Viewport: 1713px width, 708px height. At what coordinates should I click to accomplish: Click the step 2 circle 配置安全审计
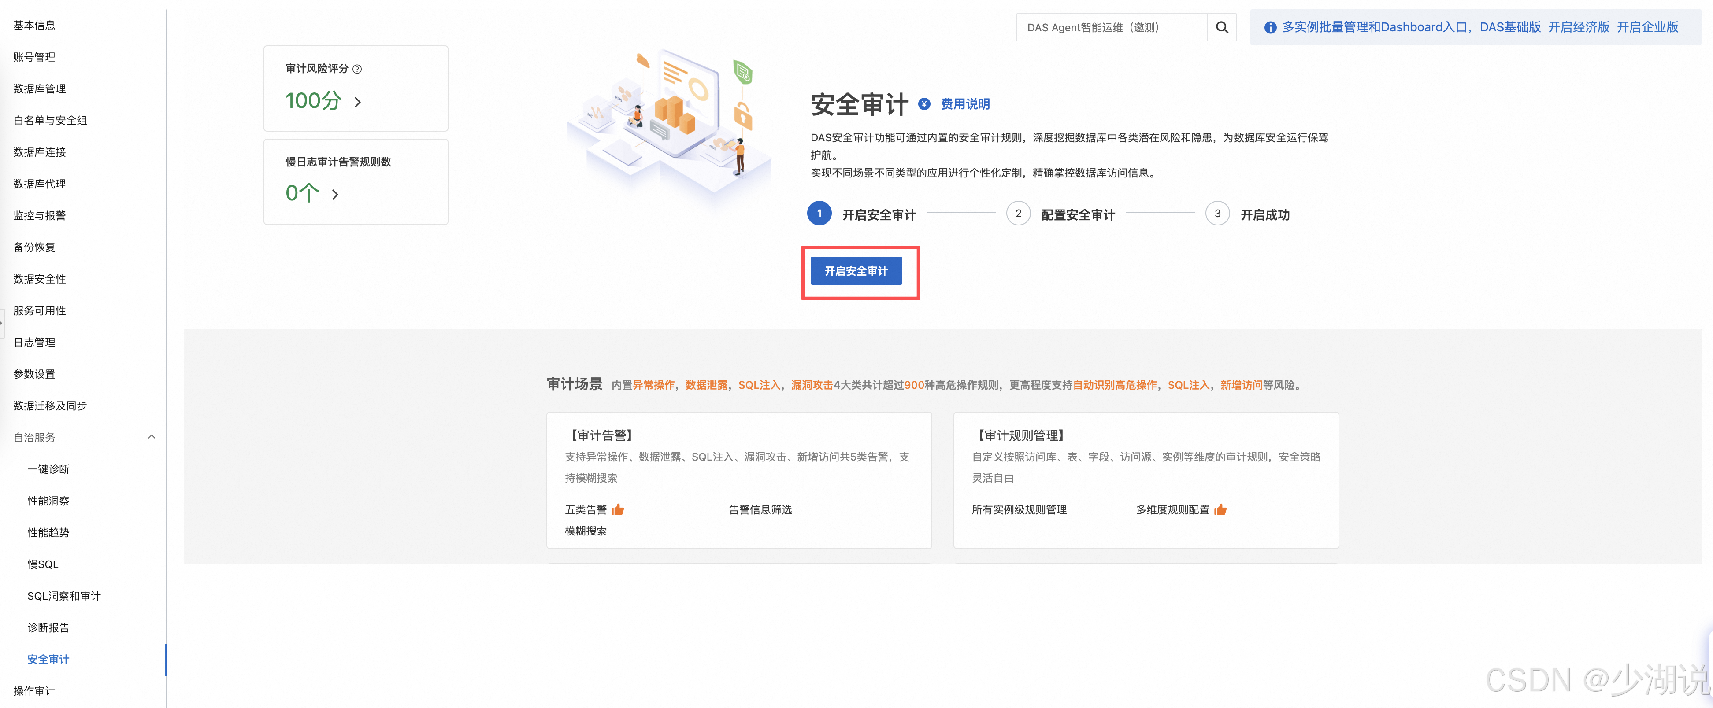click(1018, 214)
